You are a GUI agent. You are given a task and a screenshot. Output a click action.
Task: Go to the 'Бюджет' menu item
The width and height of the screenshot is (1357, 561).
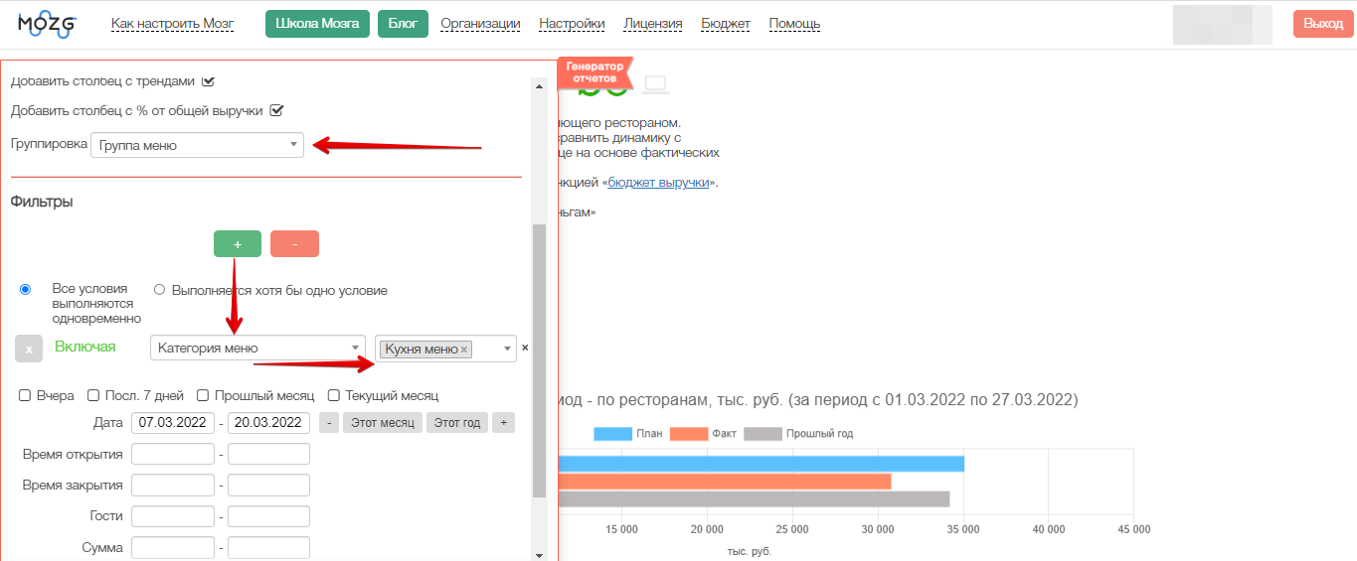(x=725, y=24)
